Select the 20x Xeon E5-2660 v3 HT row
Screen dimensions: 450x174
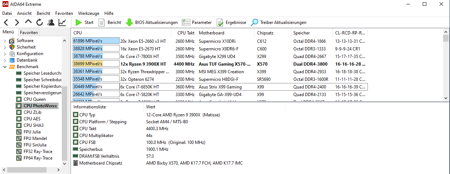pos(220,41)
